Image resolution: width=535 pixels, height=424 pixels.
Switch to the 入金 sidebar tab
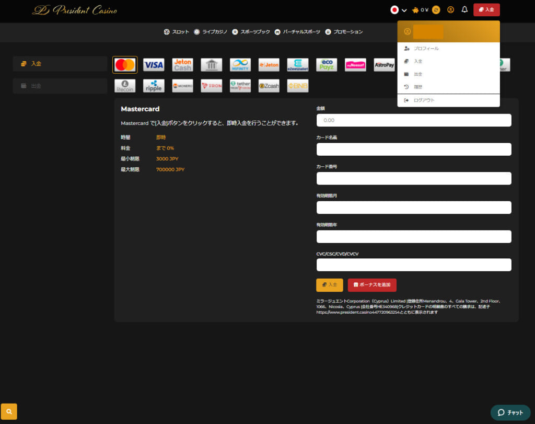point(60,64)
